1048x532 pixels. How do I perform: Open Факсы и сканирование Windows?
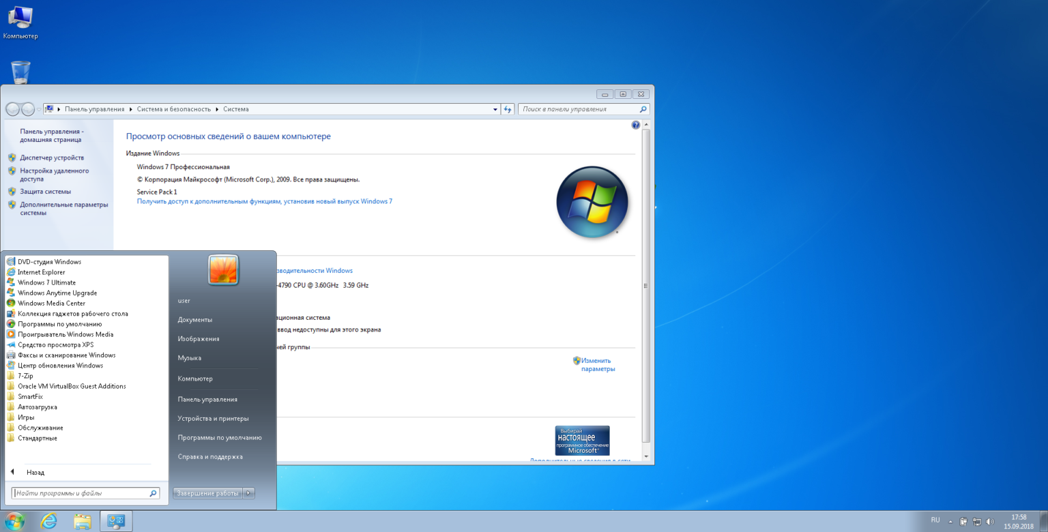click(x=66, y=355)
